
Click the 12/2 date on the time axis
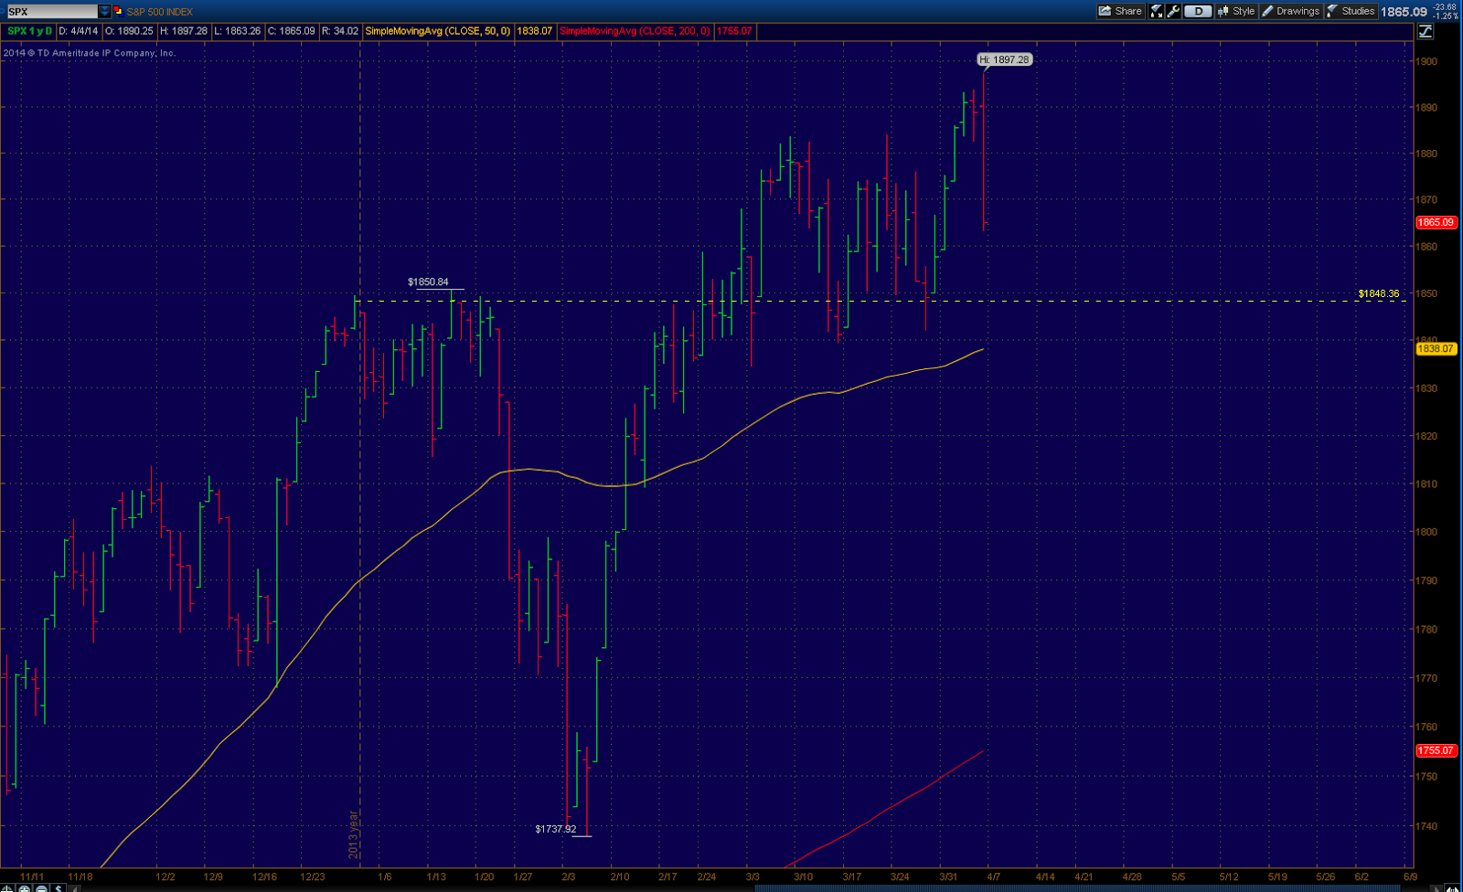pyautogui.click(x=166, y=876)
